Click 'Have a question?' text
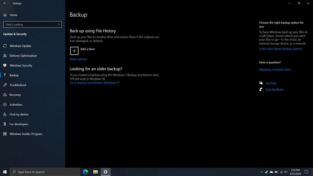The image size is (313, 176). pyautogui.click(x=270, y=63)
